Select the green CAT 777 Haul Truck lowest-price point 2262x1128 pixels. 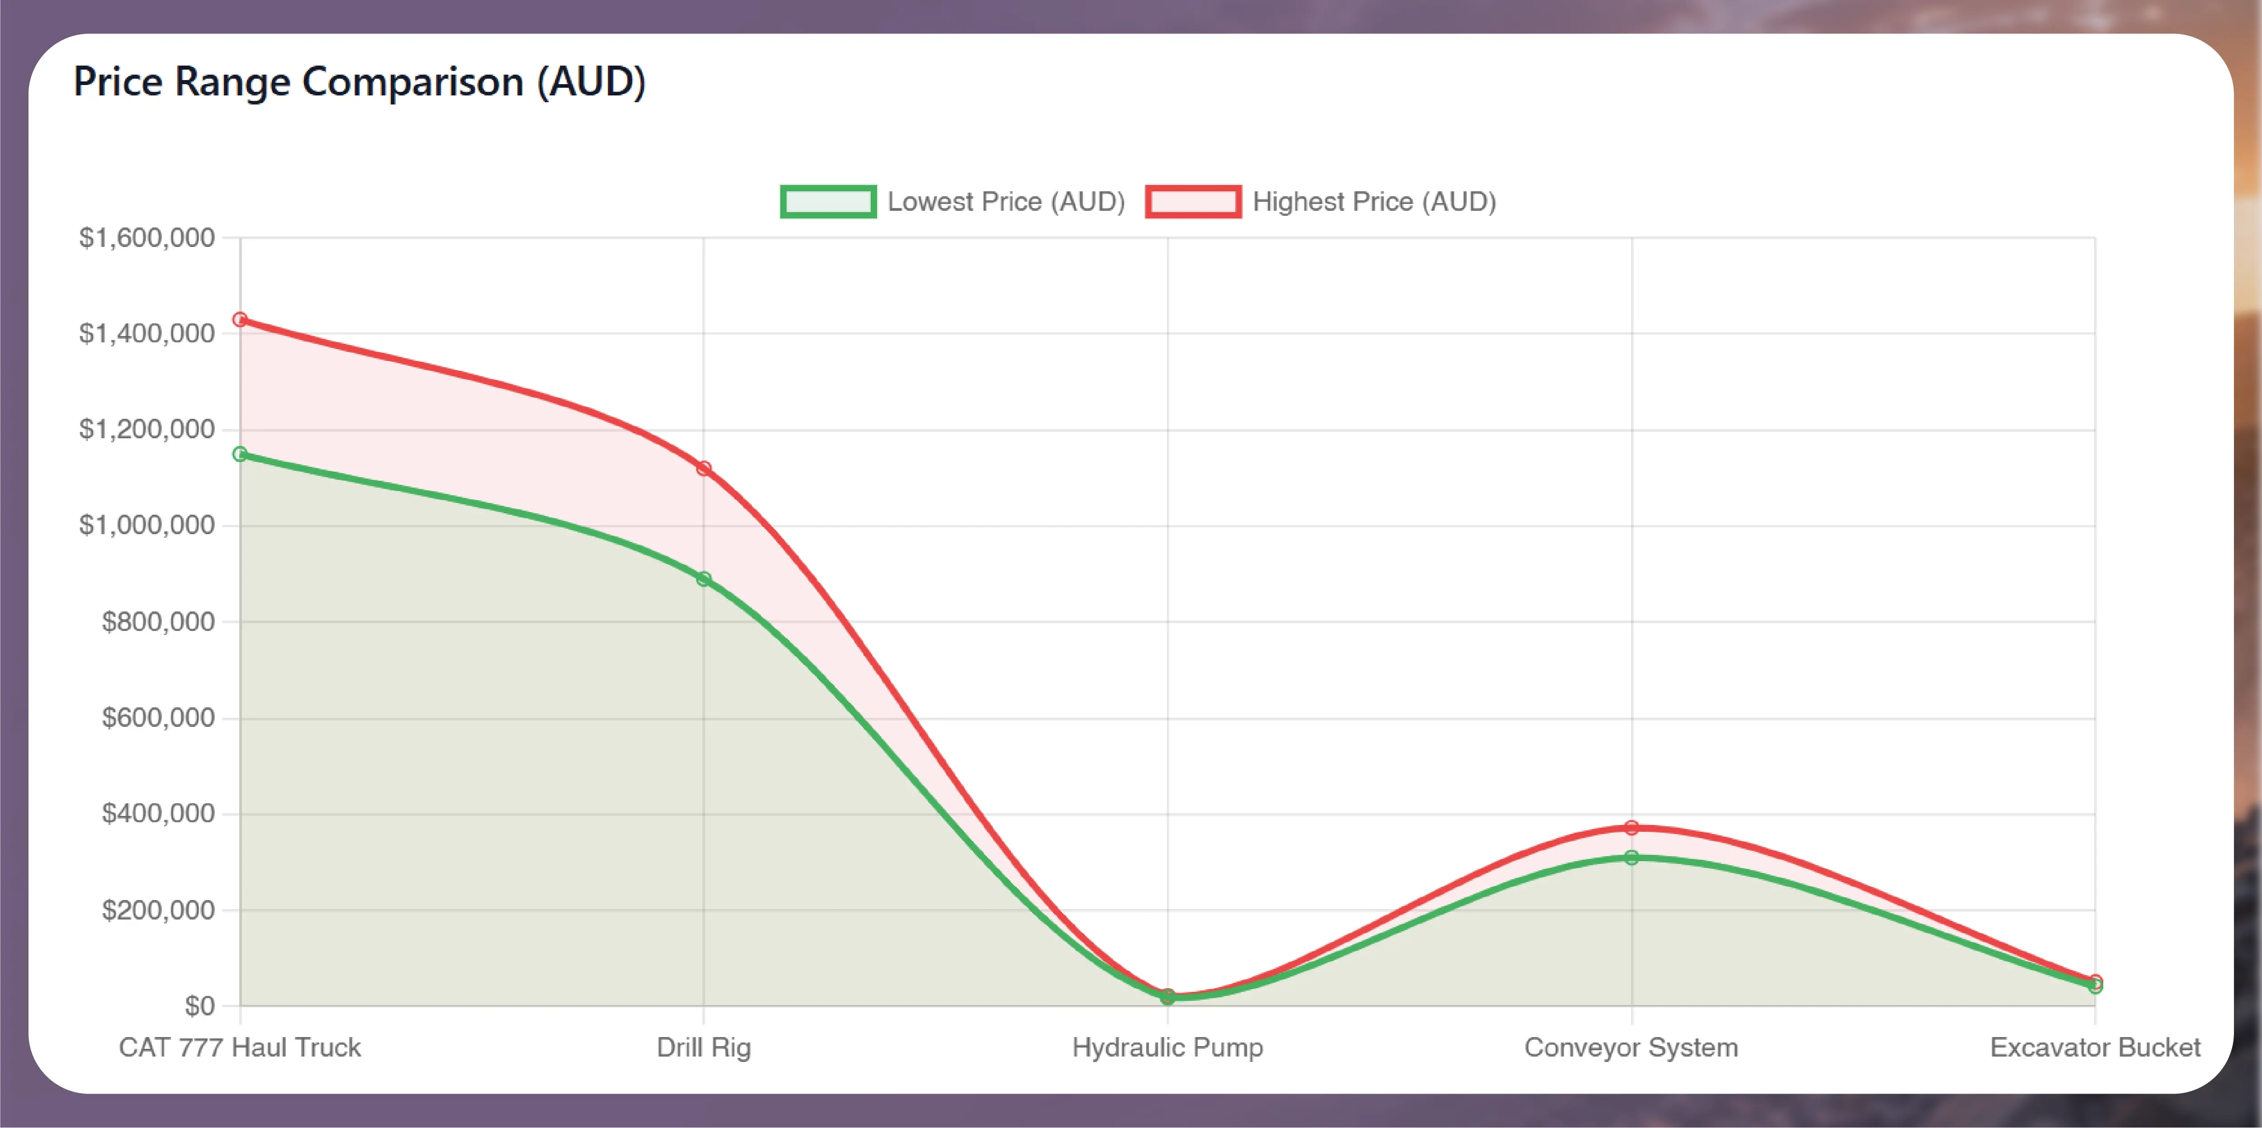click(240, 454)
